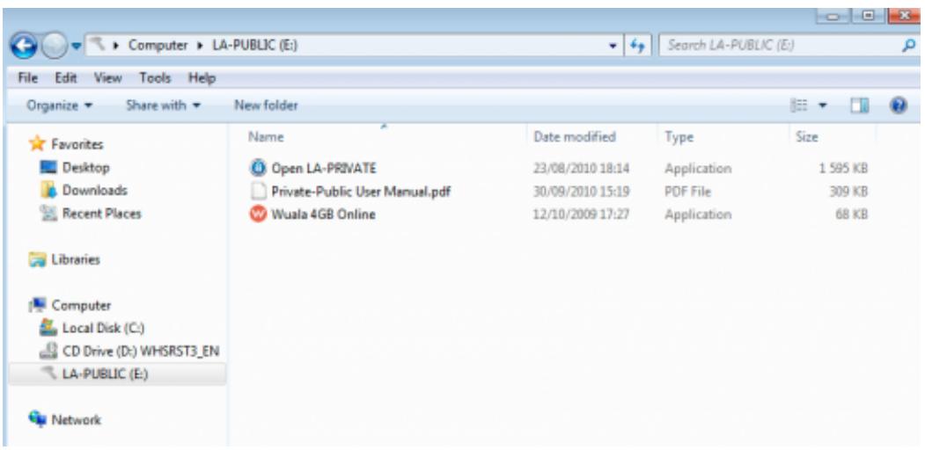Open Downloads in Favorites
The width and height of the screenshot is (925, 450).
[94, 190]
